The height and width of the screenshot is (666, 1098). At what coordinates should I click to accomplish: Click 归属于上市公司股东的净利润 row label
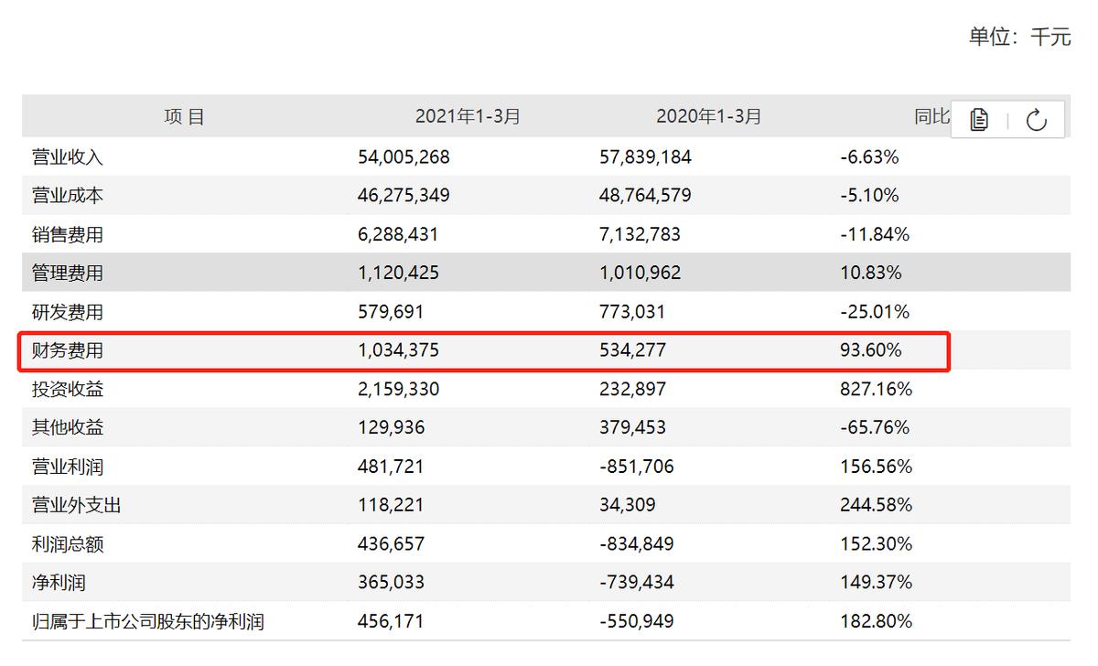click(x=148, y=622)
